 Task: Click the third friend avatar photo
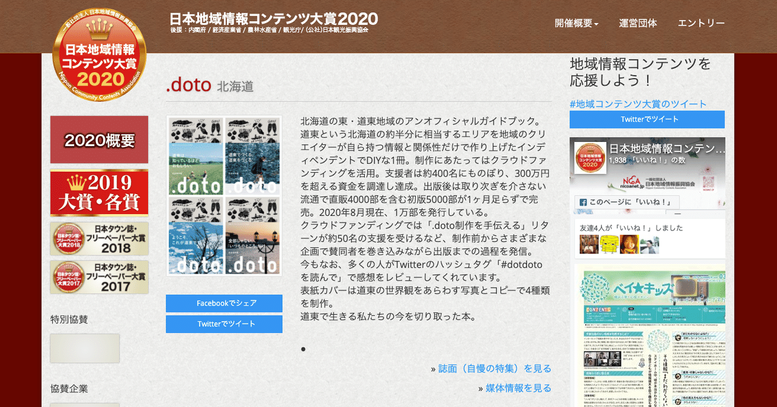coord(629,244)
